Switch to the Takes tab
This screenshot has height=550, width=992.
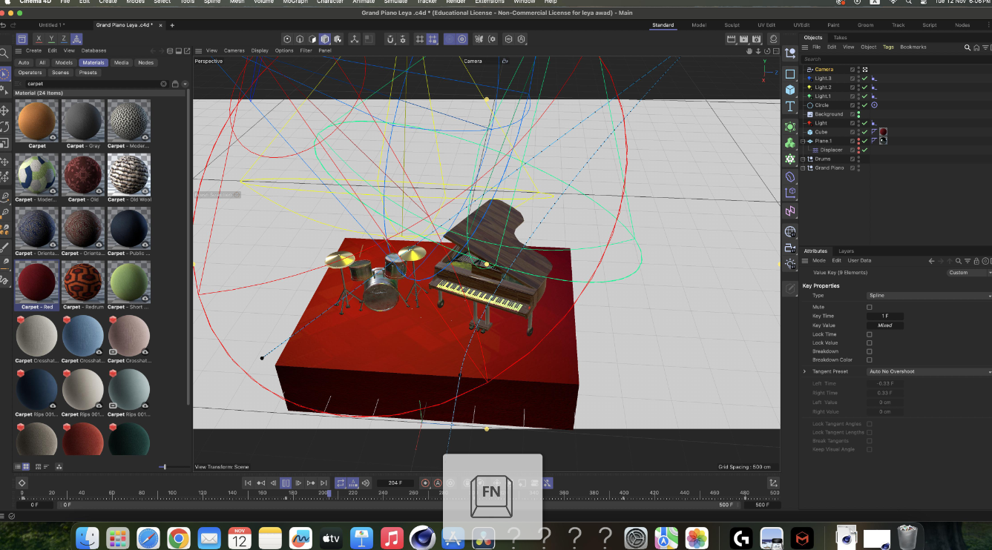pyautogui.click(x=840, y=37)
